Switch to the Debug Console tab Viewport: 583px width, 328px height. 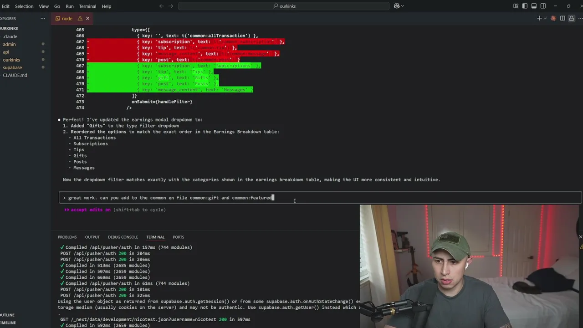pyautogui.click(x=123, y=237)
